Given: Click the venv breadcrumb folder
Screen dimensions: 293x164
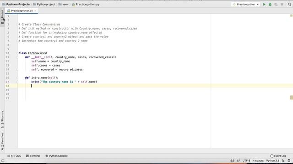Looking at the screenshot, I should click(64, 4).
